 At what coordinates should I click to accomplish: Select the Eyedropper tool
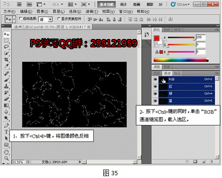(7, 66)
